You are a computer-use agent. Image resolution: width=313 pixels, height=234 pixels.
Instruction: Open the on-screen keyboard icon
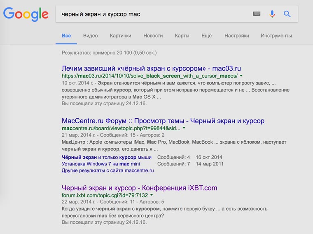pyautogui.click(x=257, y=14)
